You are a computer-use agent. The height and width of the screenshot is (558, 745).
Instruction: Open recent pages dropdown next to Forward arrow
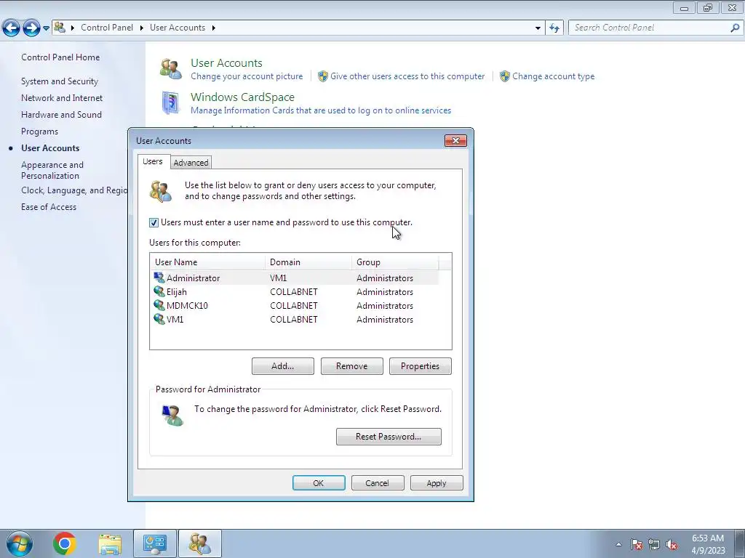point(46,28)
